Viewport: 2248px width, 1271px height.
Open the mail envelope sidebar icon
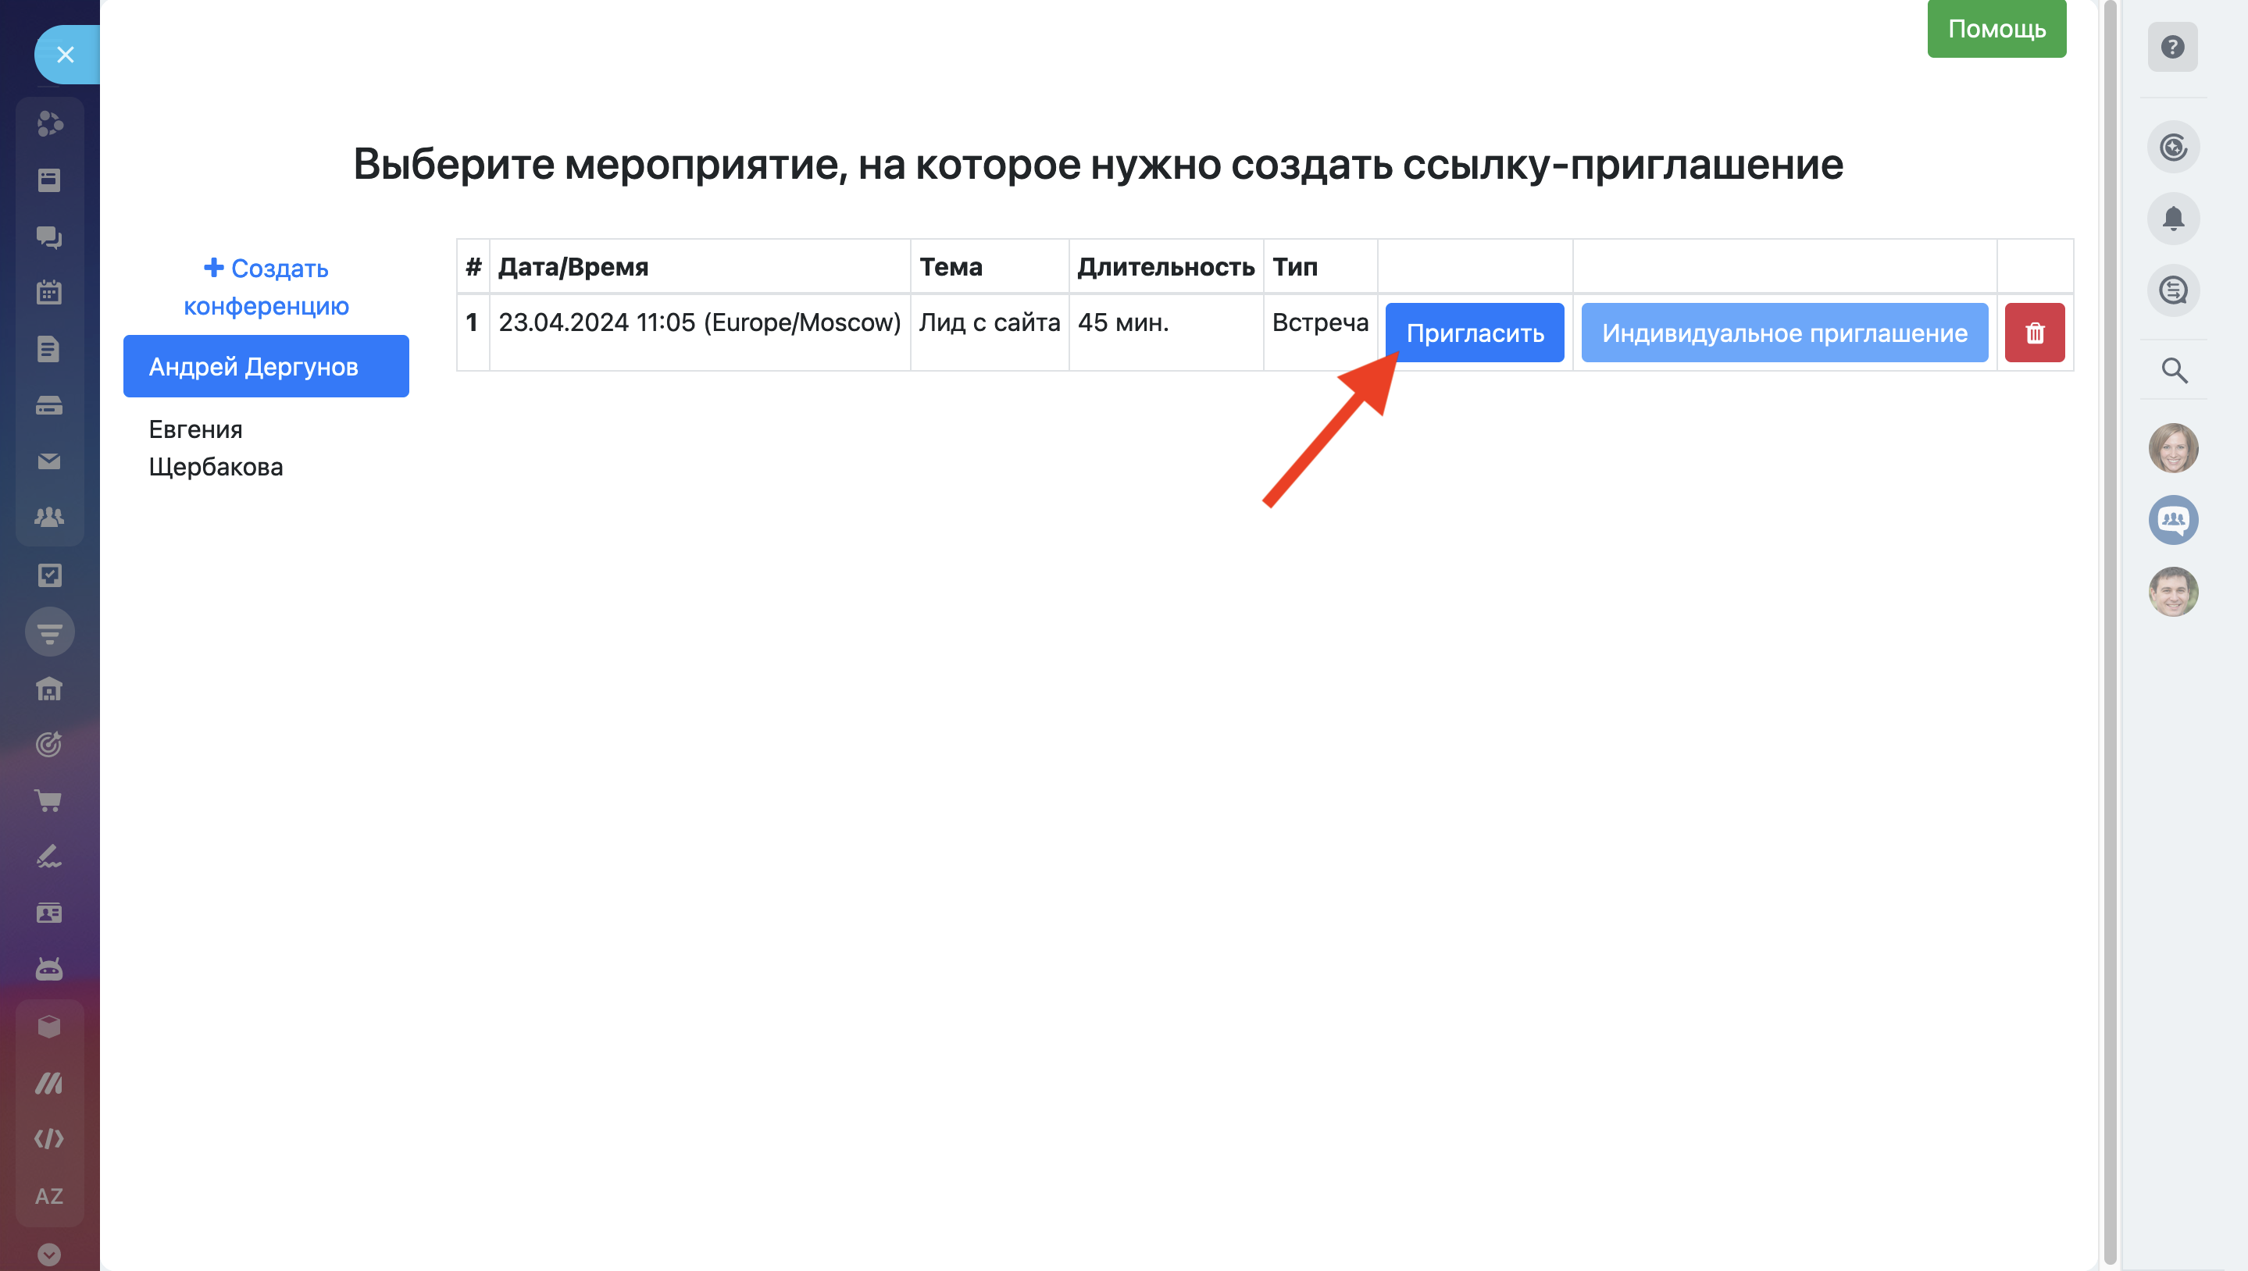point(49,461)
